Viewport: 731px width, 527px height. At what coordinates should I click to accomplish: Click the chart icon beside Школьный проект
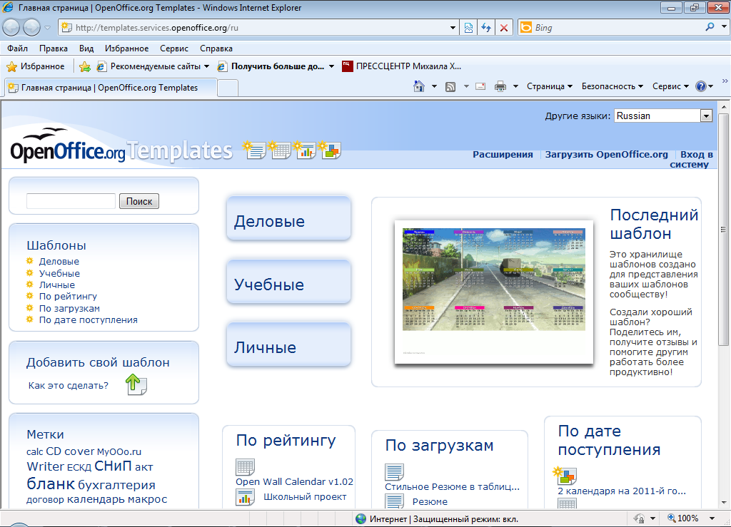246,497
